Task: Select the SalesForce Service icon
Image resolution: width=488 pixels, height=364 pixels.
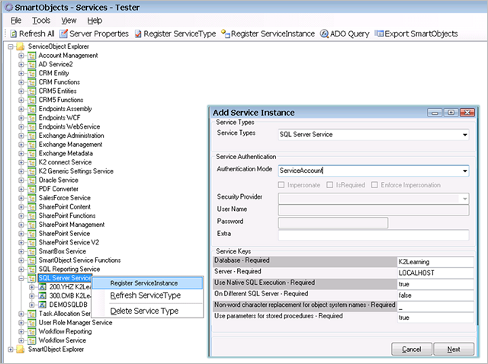Action: tap(31, 198)
